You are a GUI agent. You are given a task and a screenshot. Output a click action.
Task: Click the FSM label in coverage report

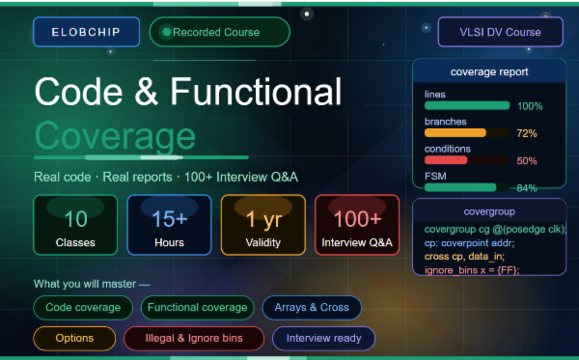pos(435,176)
